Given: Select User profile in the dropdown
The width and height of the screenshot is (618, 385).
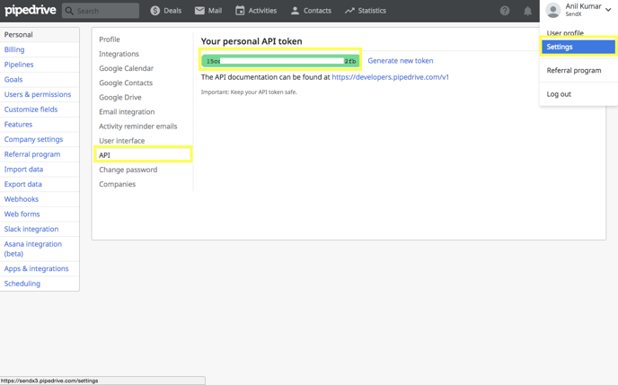Looking at the screenshot, I should coord(565,33).
